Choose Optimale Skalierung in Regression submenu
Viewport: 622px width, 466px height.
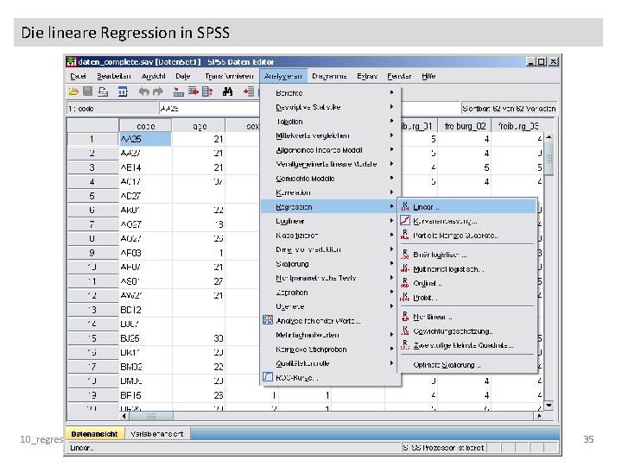pyautogui.click(x=466, y=365)
